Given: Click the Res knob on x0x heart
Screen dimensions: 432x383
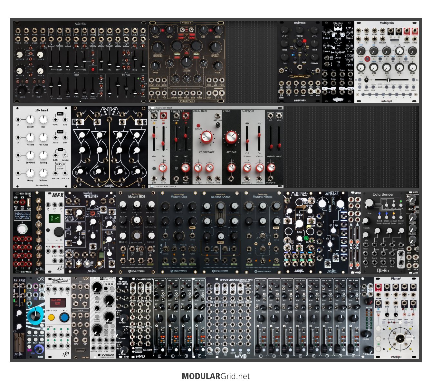Looking at the screenshot, I should 43,120.
